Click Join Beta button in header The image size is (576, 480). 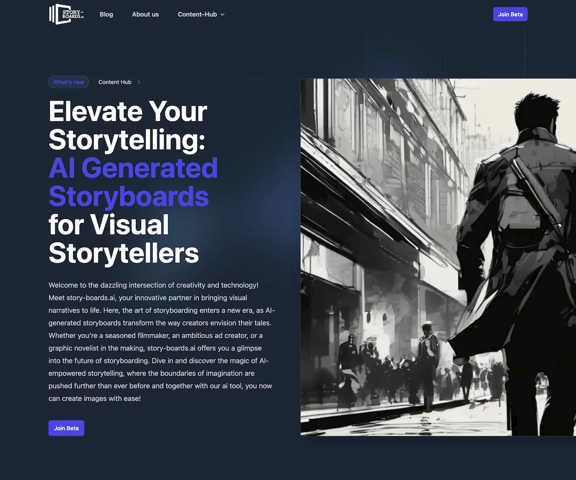pyautogui.click(x=510, y=14)
